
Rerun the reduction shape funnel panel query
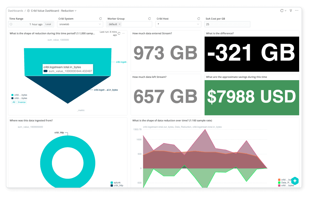point(119,34)
